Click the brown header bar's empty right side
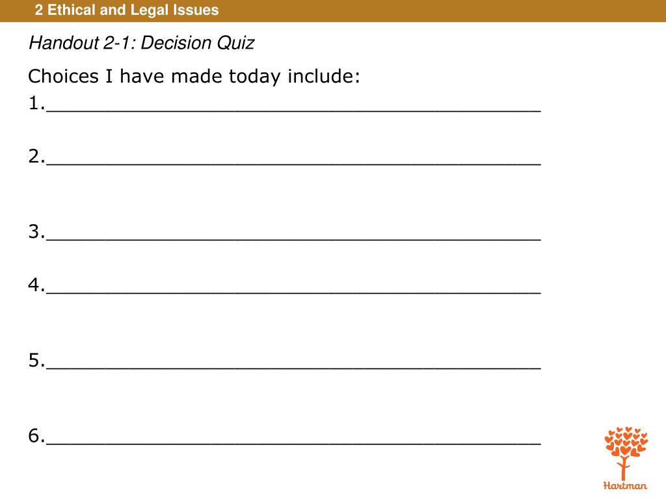Screen dimensions: 666x499 442,10
